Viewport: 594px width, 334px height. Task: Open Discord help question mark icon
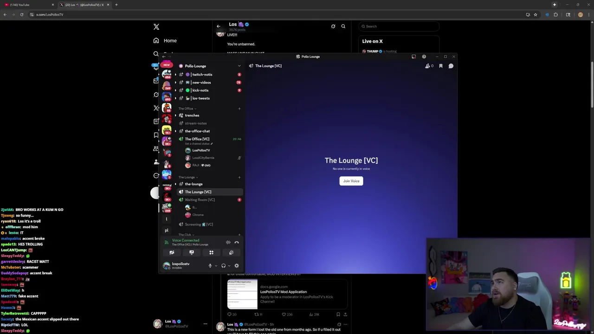coord(424,57)
